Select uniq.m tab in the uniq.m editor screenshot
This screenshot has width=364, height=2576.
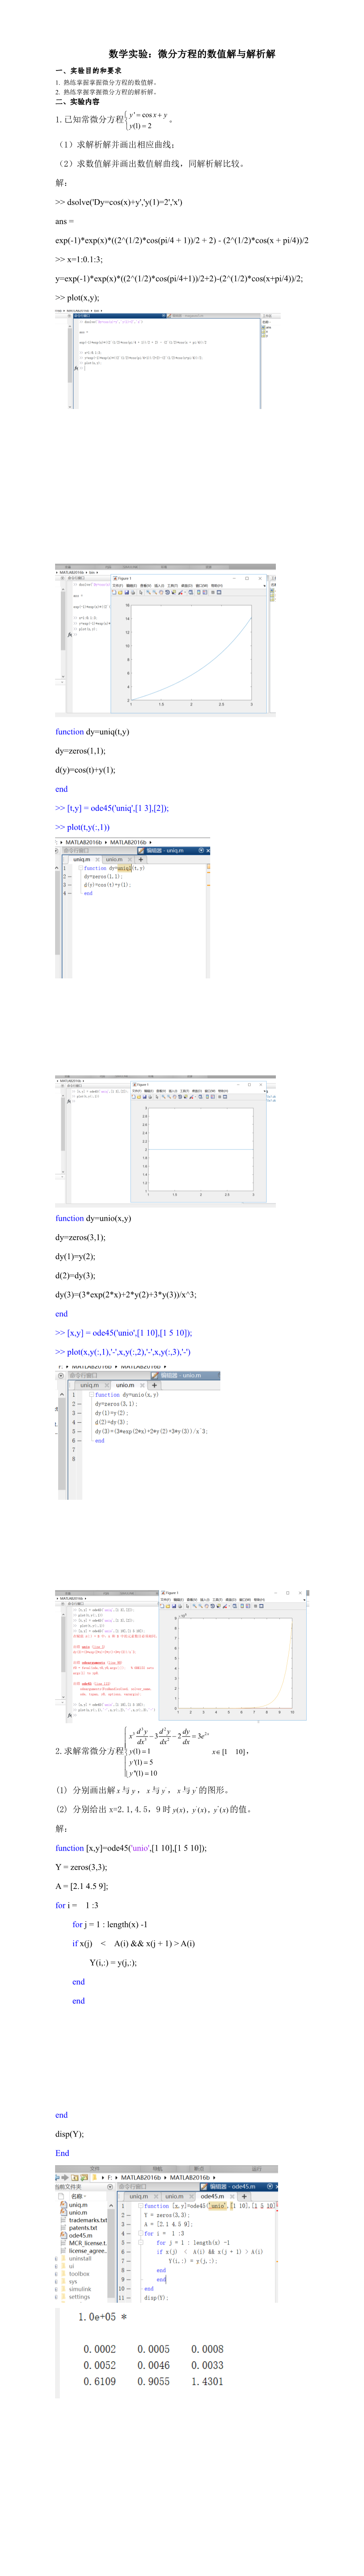click(81, 860)
